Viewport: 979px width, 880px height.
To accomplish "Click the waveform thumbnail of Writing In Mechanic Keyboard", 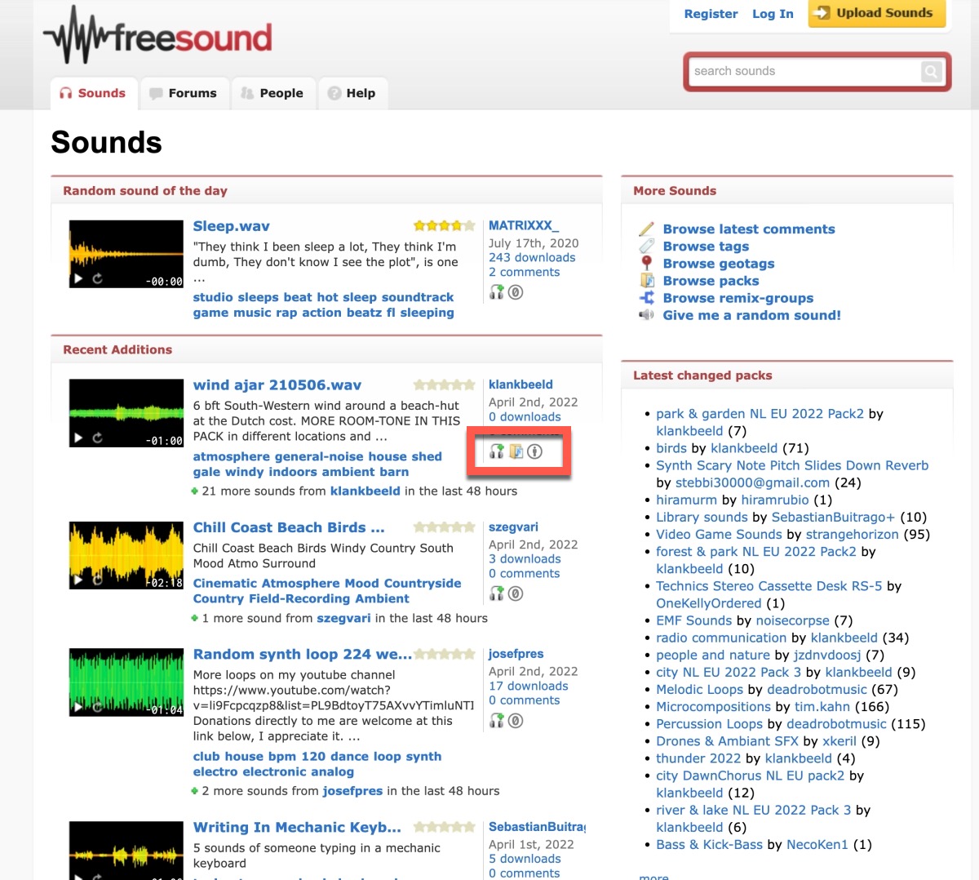I will pos(126,851).
